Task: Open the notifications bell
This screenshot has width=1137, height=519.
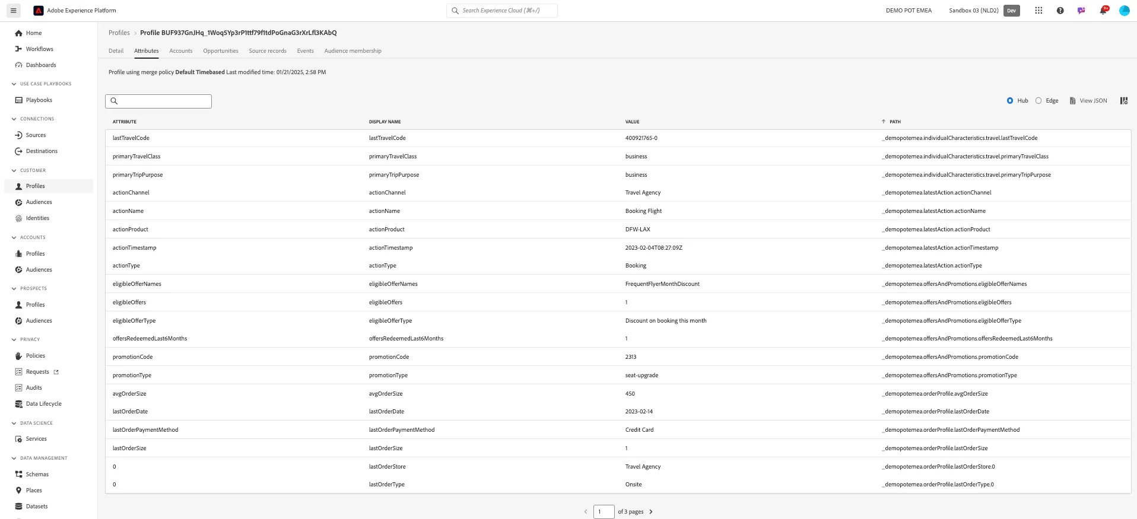Action: (x=1103, y=11)
